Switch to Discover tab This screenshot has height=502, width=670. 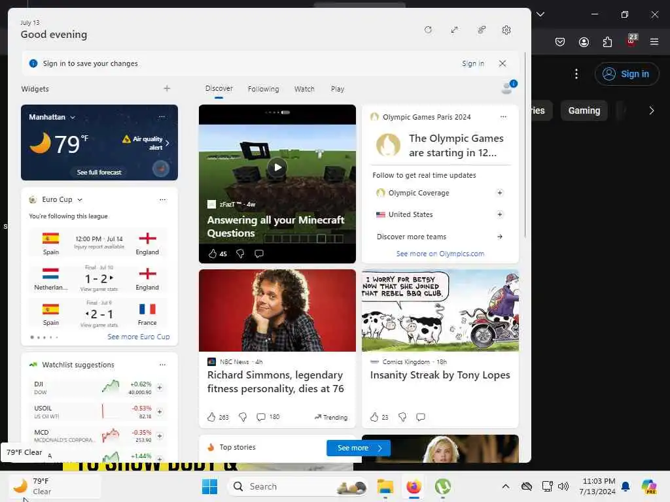click(x=219, y=89)
